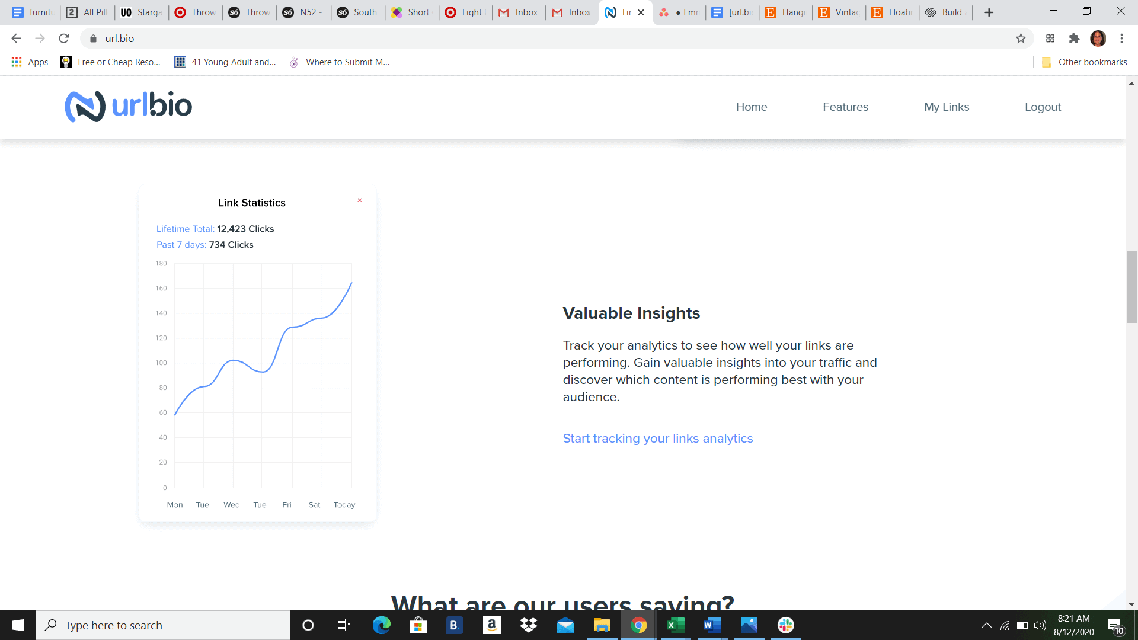The height and width of the screenshot is (640, 1138).
Task: Click the Word icon in taskbar
Action: click(x=712, y=625)
